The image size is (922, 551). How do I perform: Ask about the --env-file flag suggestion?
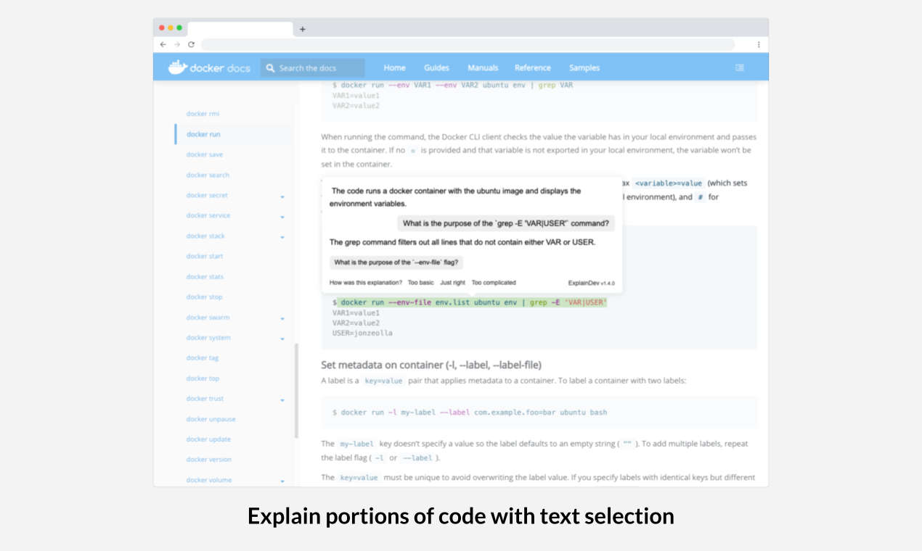tap(396, 262)
